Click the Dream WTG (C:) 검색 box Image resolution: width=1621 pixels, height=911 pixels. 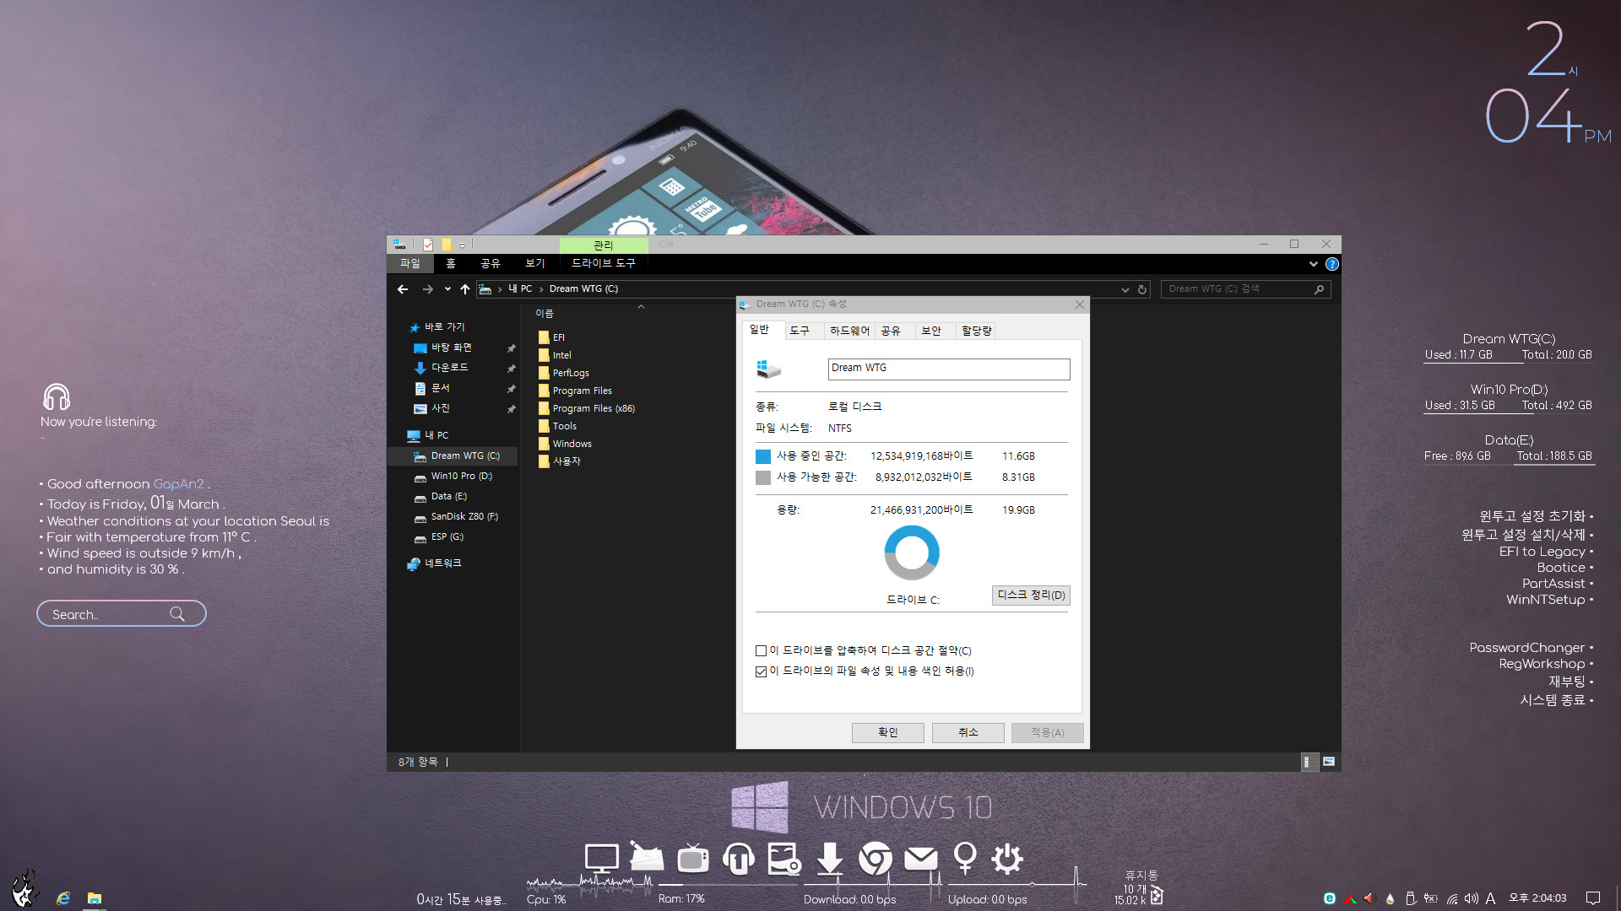click(1245, 289)
